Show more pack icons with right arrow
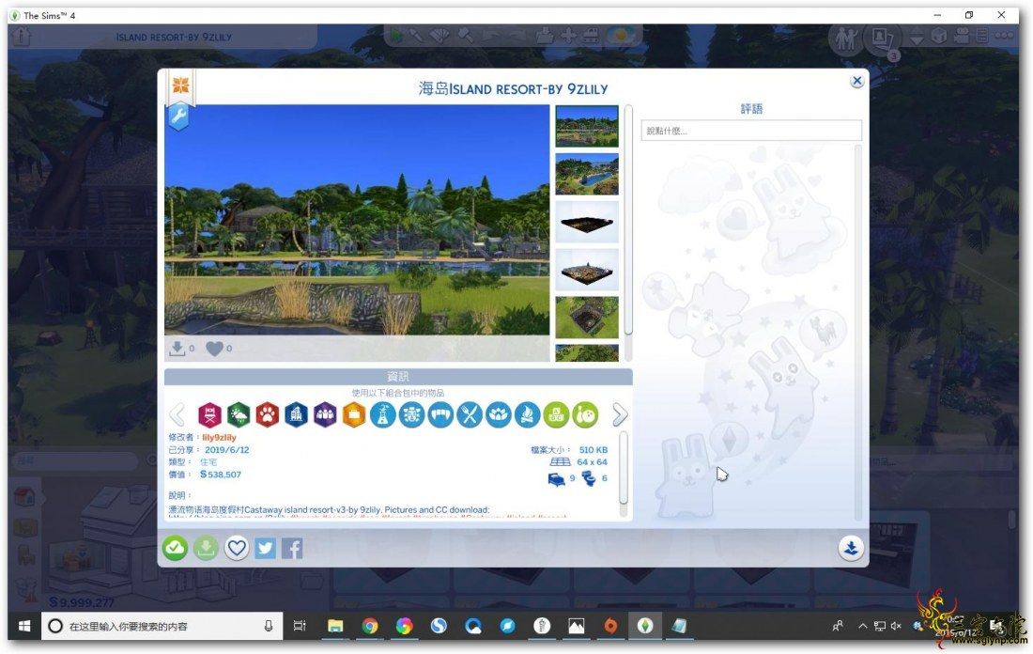Screen dimensions: 1033x654 click(x=619, y=414)
